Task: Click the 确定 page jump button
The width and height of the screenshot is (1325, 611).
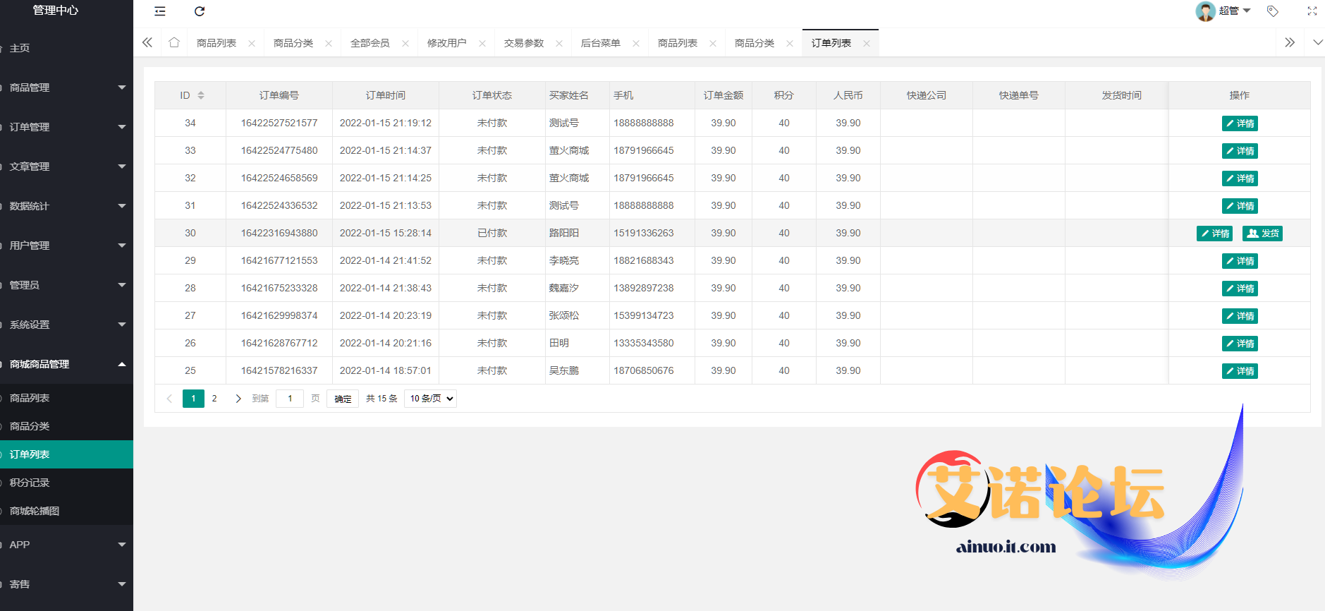Action: (x=343, y=399)
